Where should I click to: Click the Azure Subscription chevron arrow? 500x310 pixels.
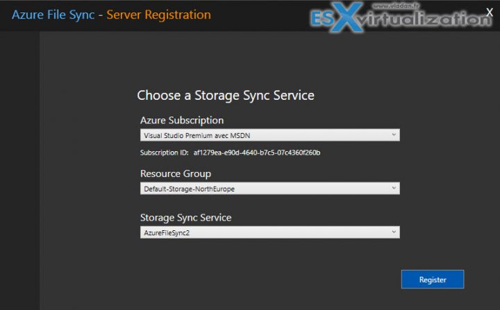394,135
